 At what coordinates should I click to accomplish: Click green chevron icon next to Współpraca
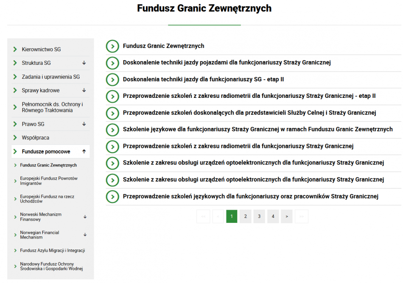(16, 138)
